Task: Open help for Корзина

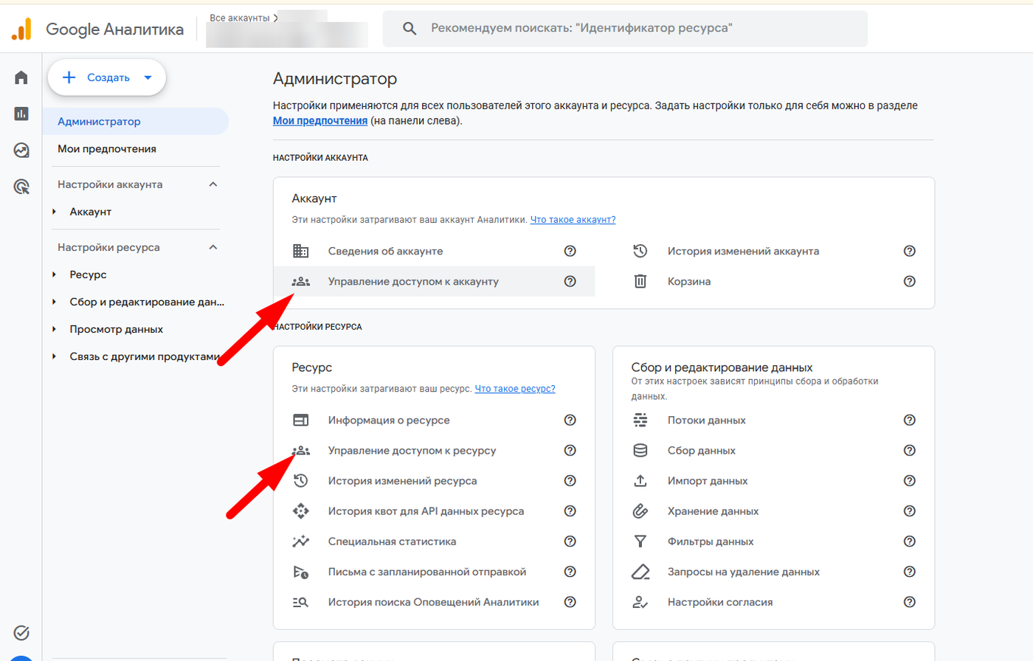Action: (x=910, y=281)
